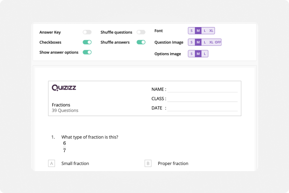Select Question Image size XL

tap(211, 42)
